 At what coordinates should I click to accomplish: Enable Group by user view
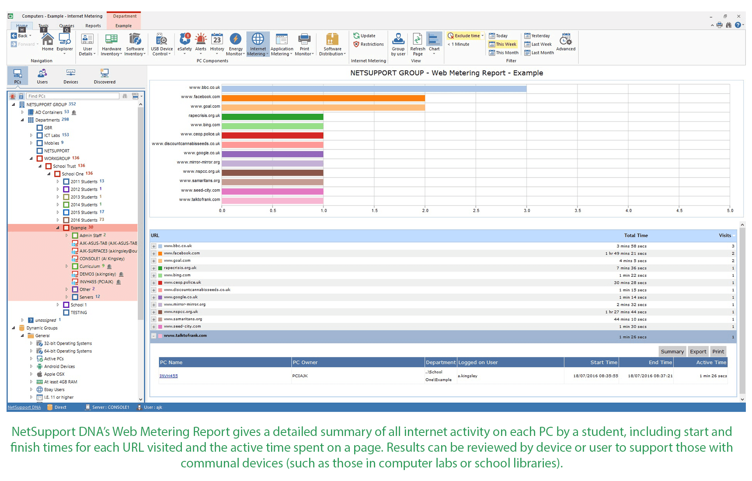[398, 43]
